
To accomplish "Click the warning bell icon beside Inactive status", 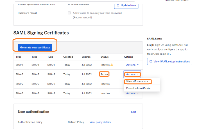I will (112, 65).
